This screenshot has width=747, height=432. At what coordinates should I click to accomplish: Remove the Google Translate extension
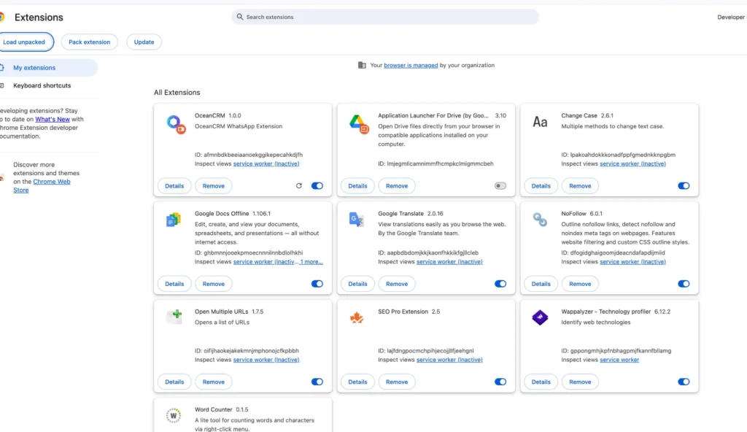pos(397,284)
